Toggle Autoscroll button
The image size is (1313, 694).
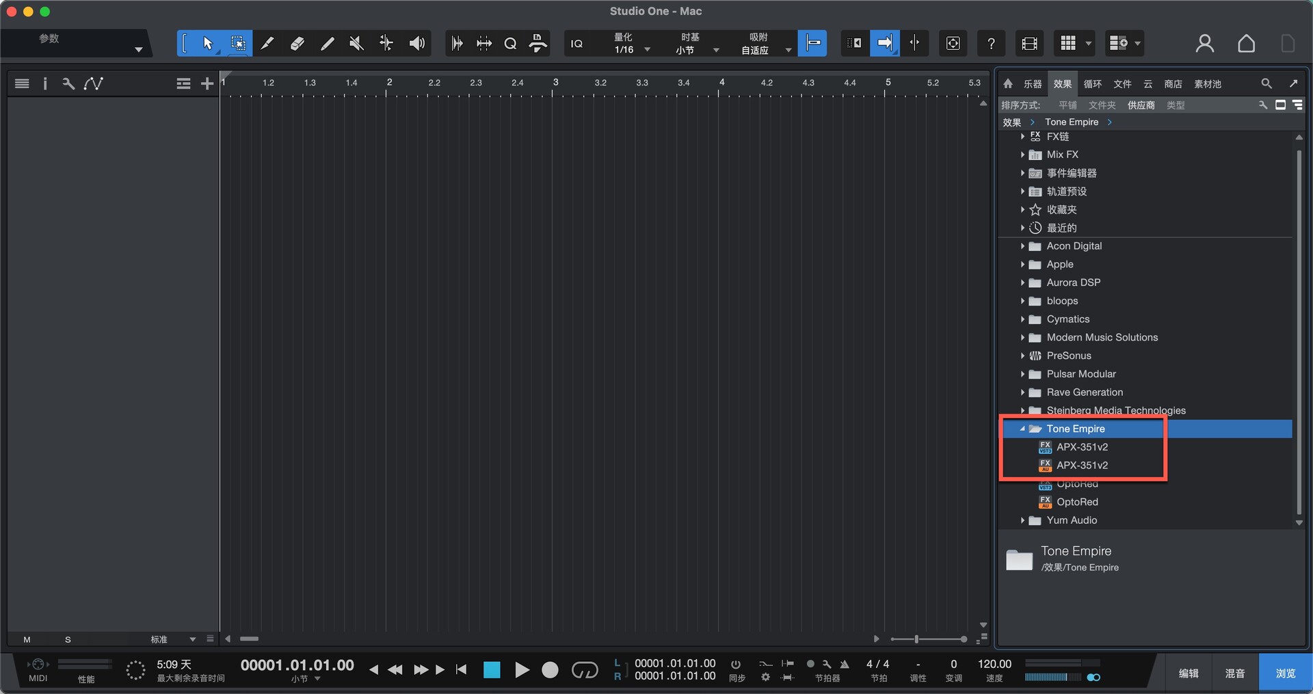click(x=884, y=43)
